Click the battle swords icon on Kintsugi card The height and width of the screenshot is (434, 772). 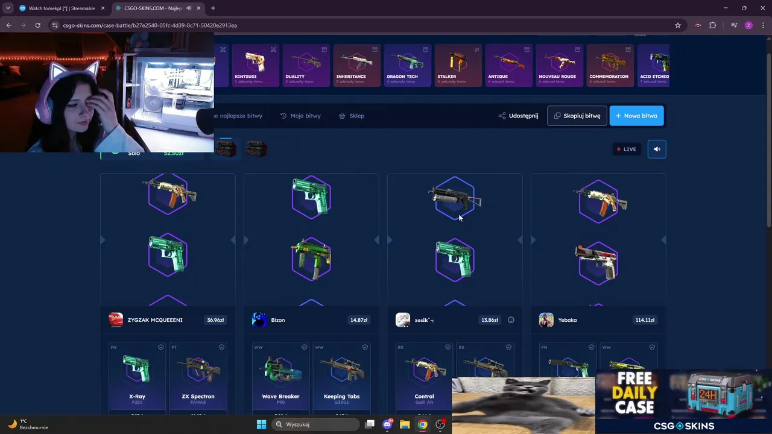273,49
